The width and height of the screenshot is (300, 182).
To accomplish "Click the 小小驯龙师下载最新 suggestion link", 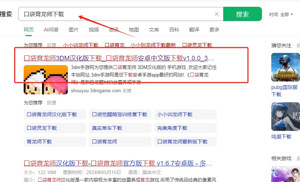I will click(x=153, y=45).
